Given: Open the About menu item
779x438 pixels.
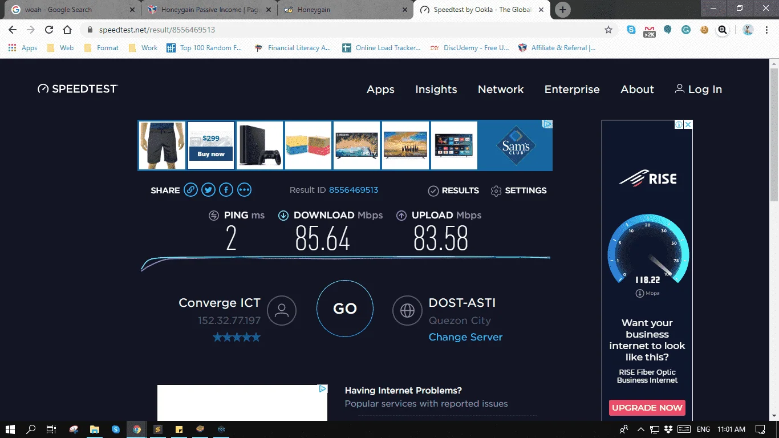Looking at the screenshot, I should pyautogui.click(x=637, y=90).
